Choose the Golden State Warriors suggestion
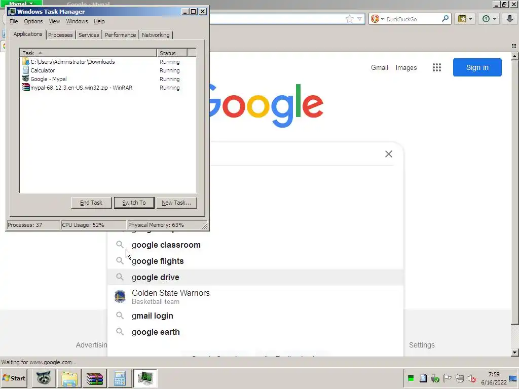519x389 pixels. 255,297
